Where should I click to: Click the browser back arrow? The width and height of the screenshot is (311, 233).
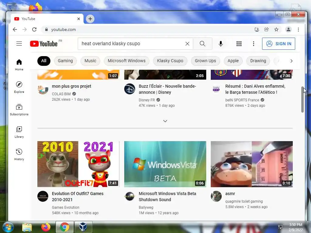click(x=15, y=29)
